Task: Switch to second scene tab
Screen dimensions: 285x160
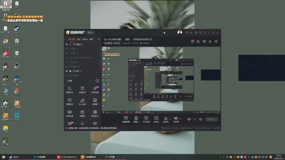Action: coord(78,39)
